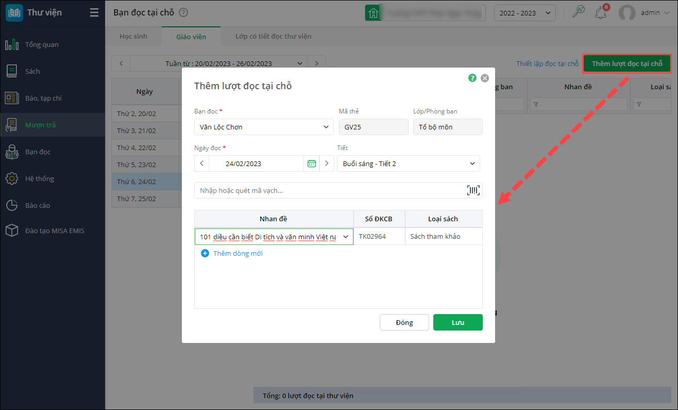Switch to the Giáo viên tab

pos(191,37)
